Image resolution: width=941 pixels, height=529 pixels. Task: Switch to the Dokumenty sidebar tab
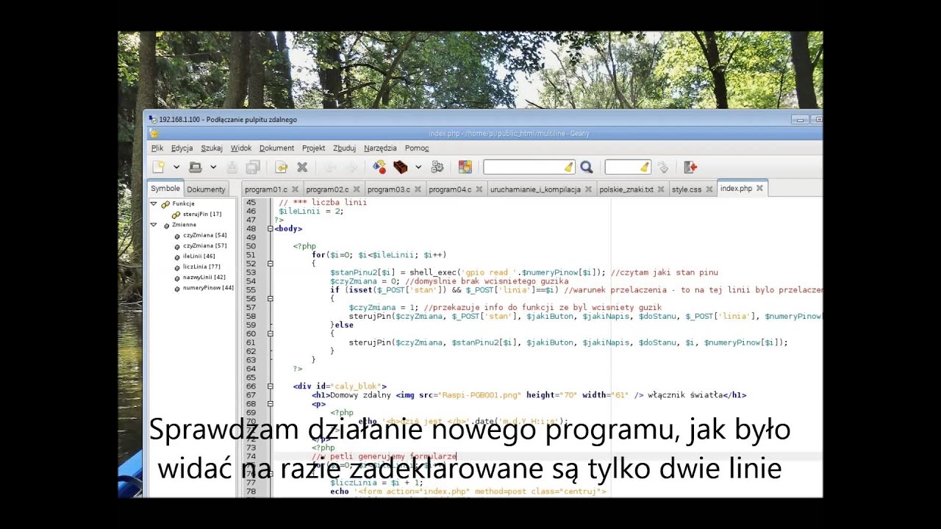(206, 190)
